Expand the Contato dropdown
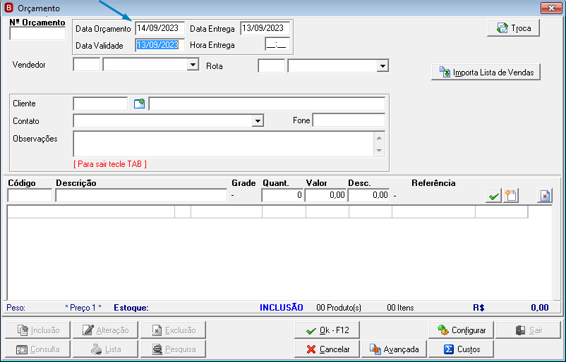 258,120
